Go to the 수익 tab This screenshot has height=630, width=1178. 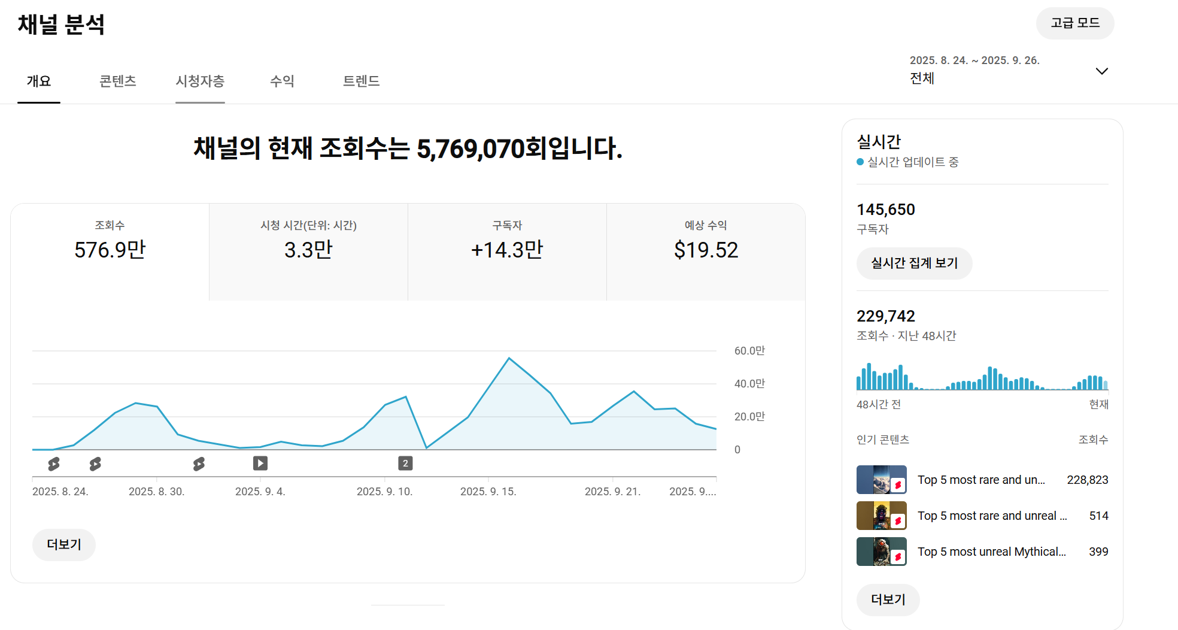coord(282,81)
